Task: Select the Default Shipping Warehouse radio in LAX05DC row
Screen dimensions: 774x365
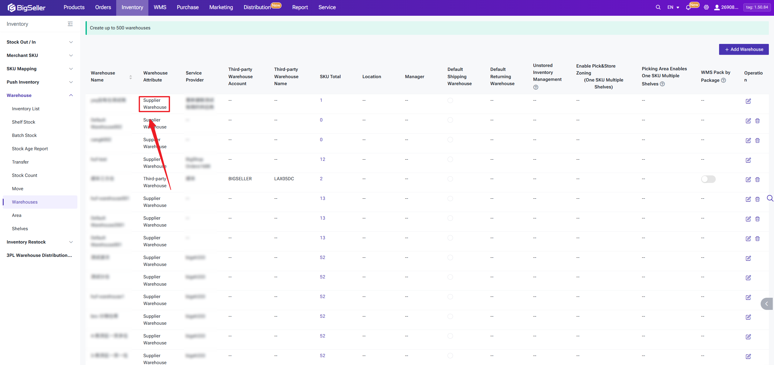Action: (450, 179)
